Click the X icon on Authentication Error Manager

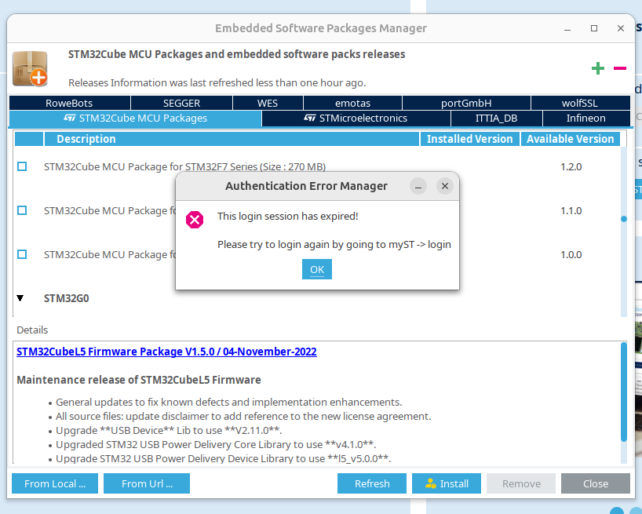coord(445,186)
